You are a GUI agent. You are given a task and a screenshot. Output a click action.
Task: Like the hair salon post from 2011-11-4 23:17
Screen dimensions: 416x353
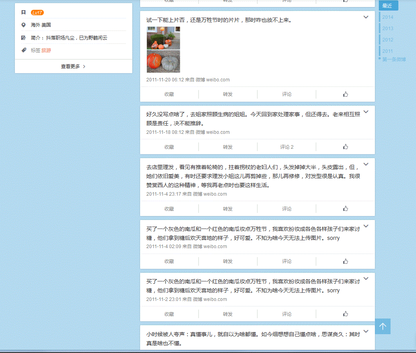pos(345,209)
